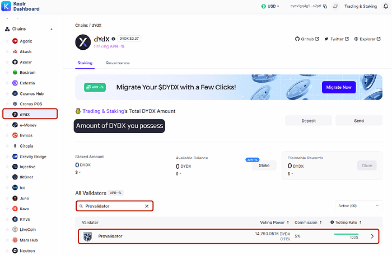Favorite the Juno chain star

(7, 198)
